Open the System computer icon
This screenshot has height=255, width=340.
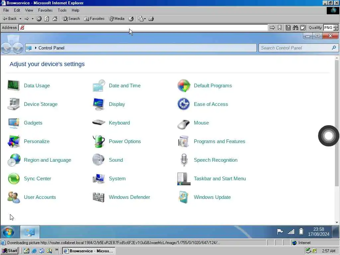(x=99, y=179)
